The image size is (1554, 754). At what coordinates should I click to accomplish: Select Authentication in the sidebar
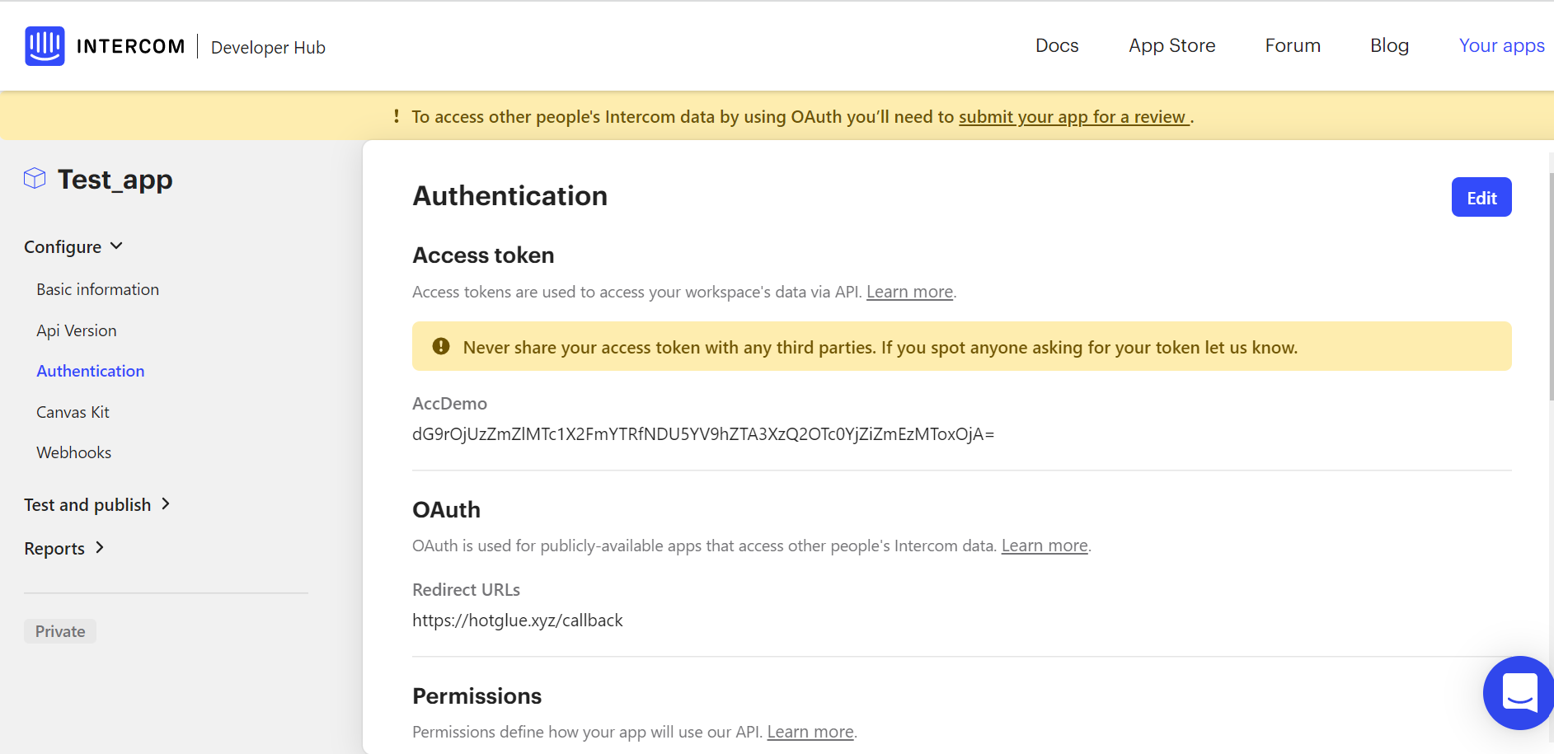click(x=91, y=371)
